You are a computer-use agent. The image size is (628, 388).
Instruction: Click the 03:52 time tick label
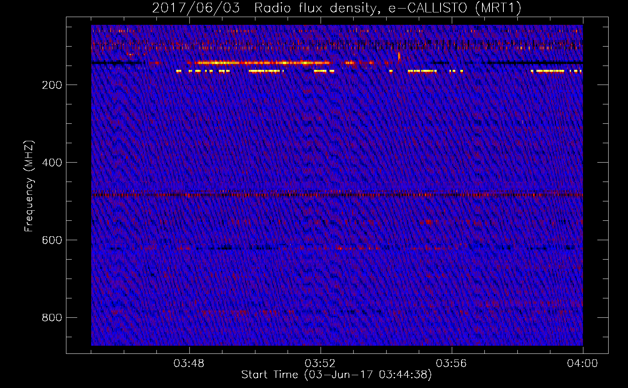[320, 364]
